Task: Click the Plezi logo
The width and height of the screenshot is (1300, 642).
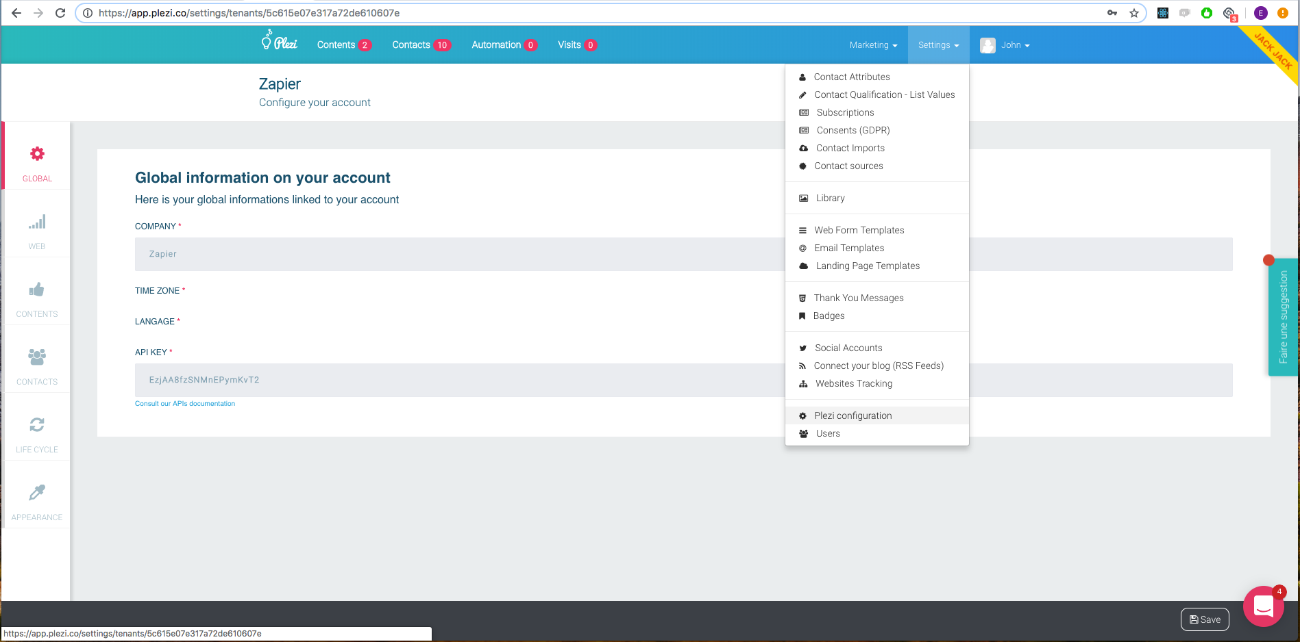Action: tap(279, 41)
